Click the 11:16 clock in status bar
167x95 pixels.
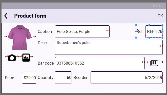(156, 6)
